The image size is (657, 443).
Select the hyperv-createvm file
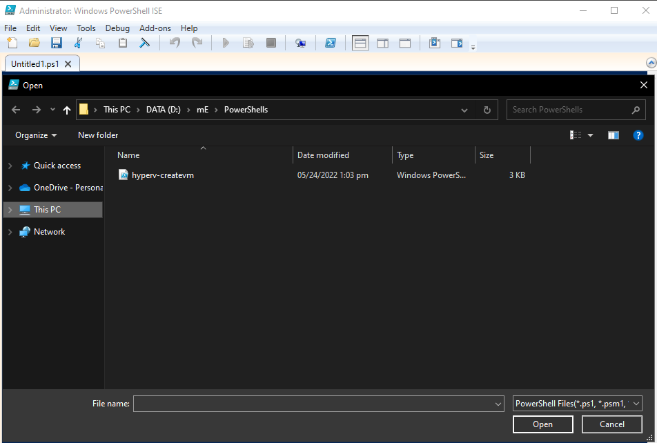tap(163, 175)
